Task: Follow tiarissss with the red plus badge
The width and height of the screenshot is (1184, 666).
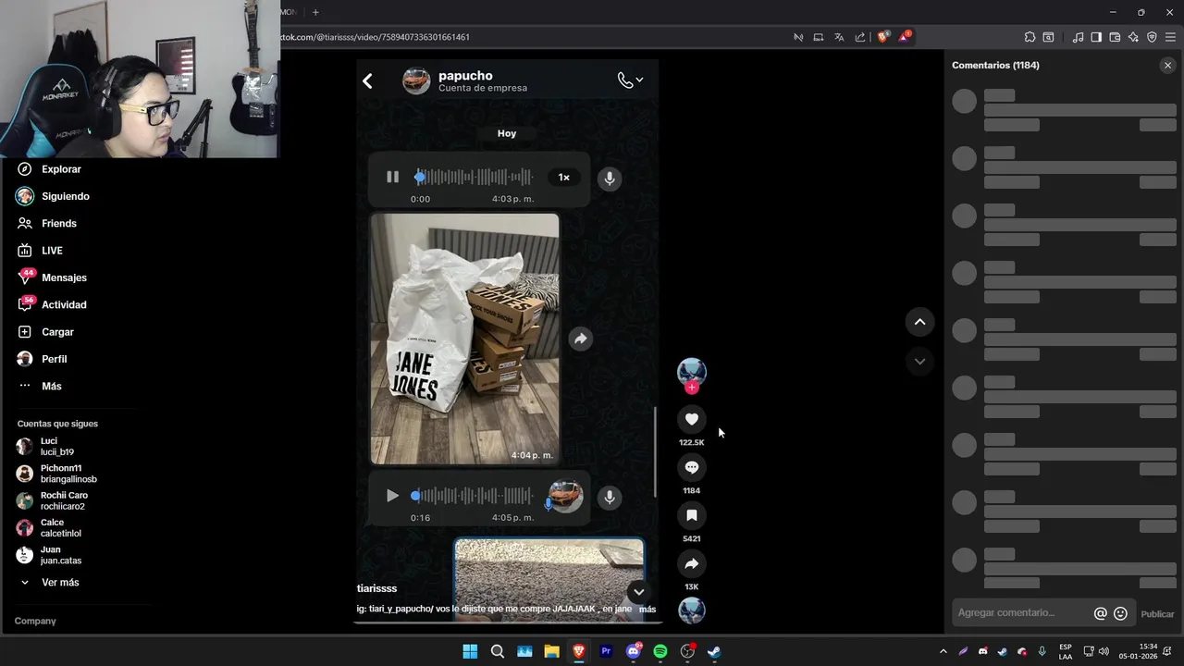Action: click(x=691, y=388)
